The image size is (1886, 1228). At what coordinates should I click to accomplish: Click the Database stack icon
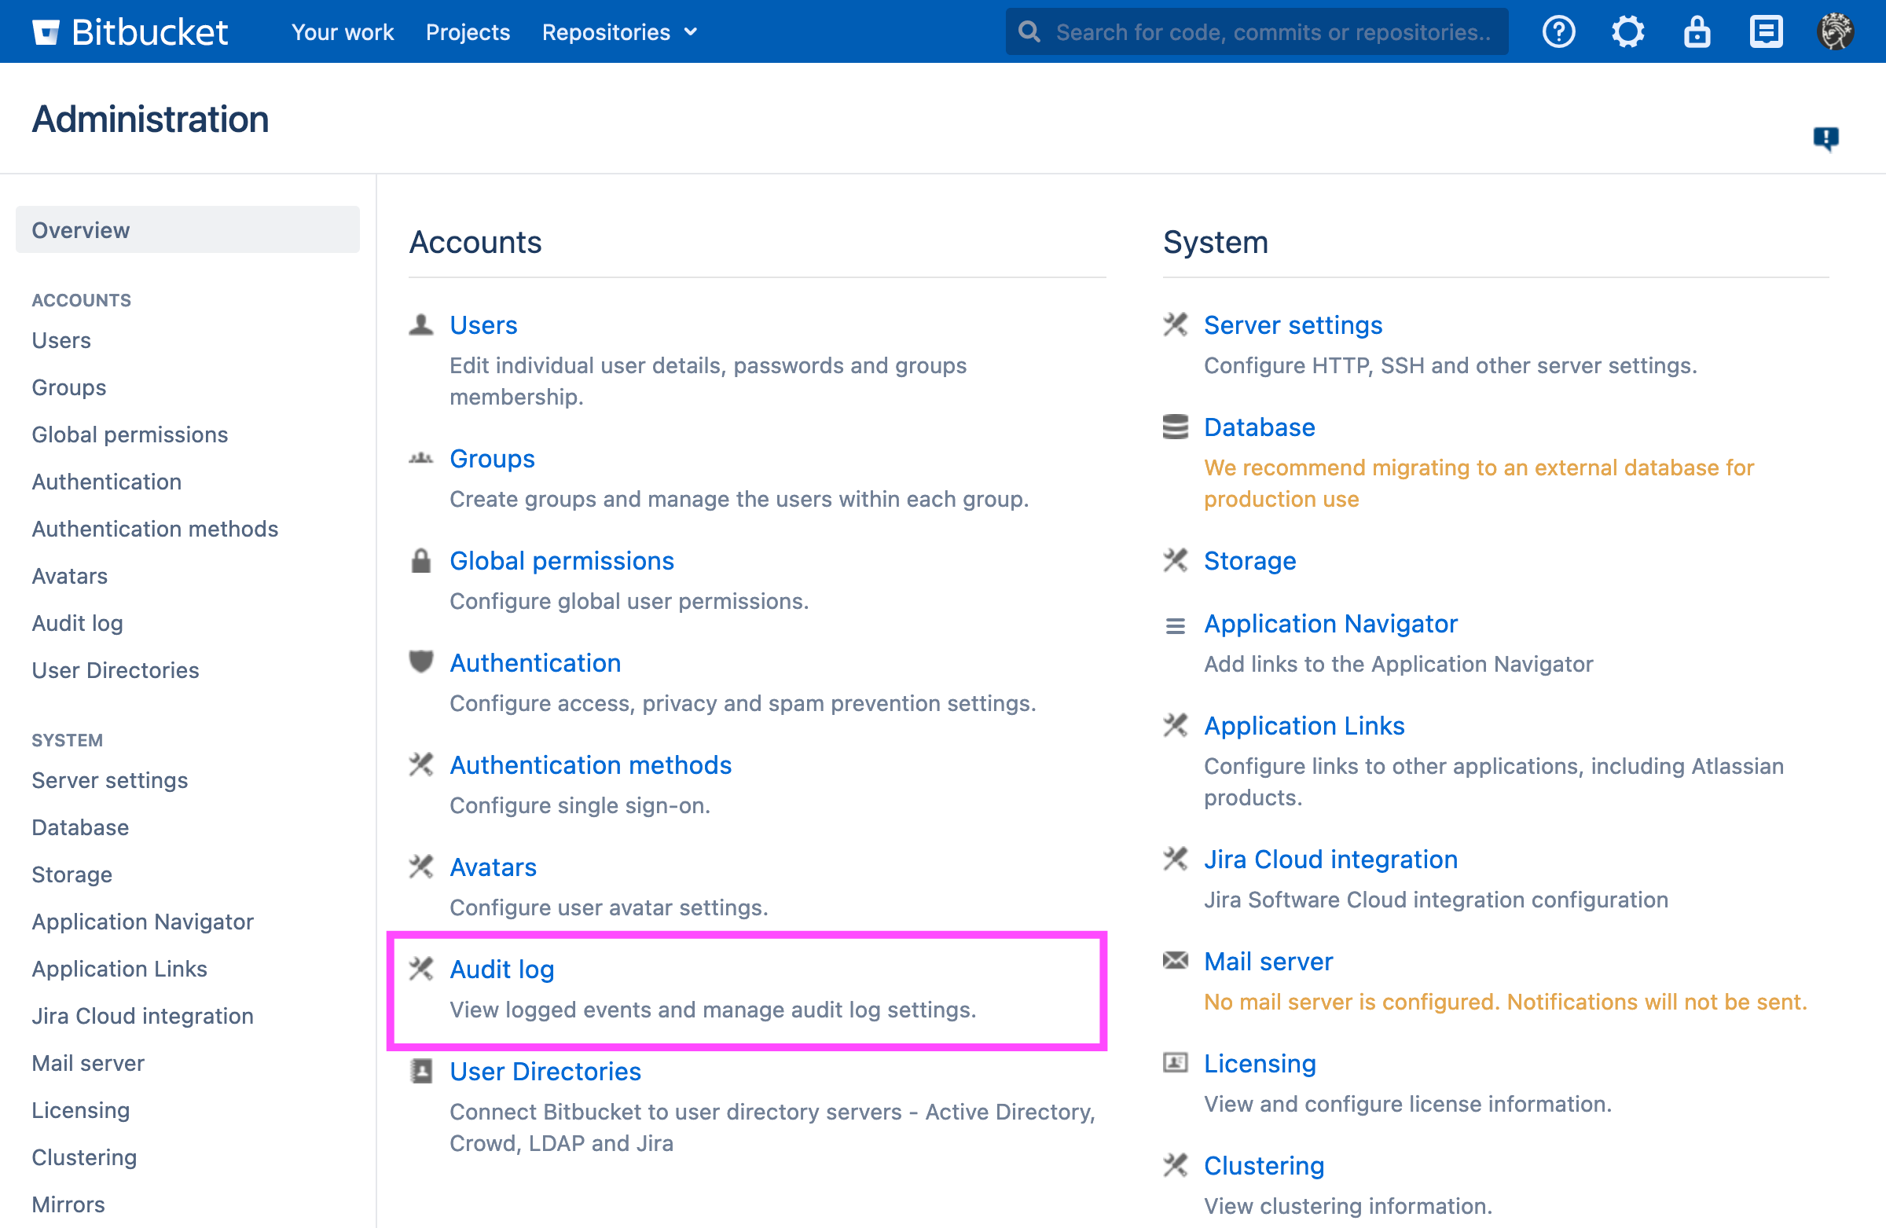[1175, 427]
